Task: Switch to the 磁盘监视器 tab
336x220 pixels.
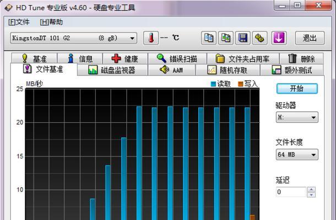Action: (112, 70)
